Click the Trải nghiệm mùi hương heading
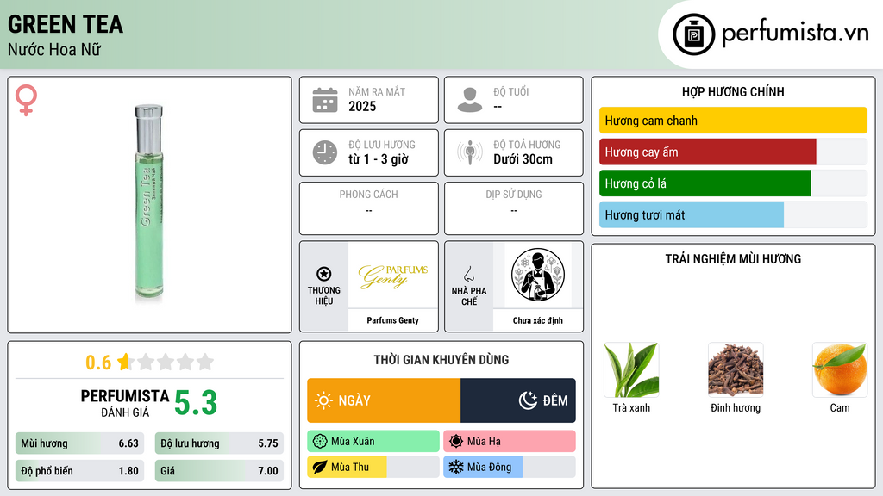The height and width of the screenshot is (496, 883). tap(733, 259)
